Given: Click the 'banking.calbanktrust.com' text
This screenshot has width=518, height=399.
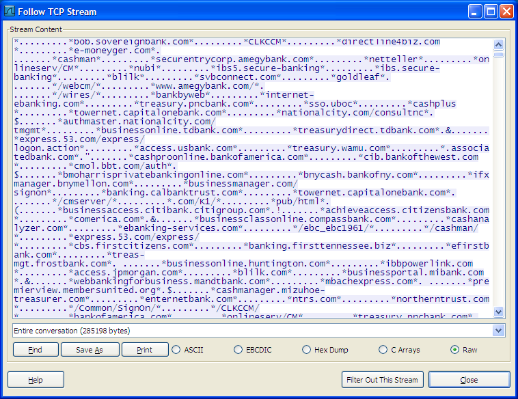Looking at the screenshot, I should pyautogui.click(x=172, y=192).
